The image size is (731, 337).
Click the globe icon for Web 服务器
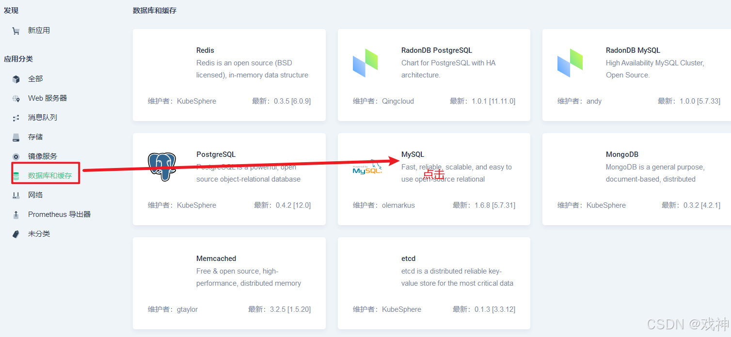pyautogui.click(x=16, y=98)
